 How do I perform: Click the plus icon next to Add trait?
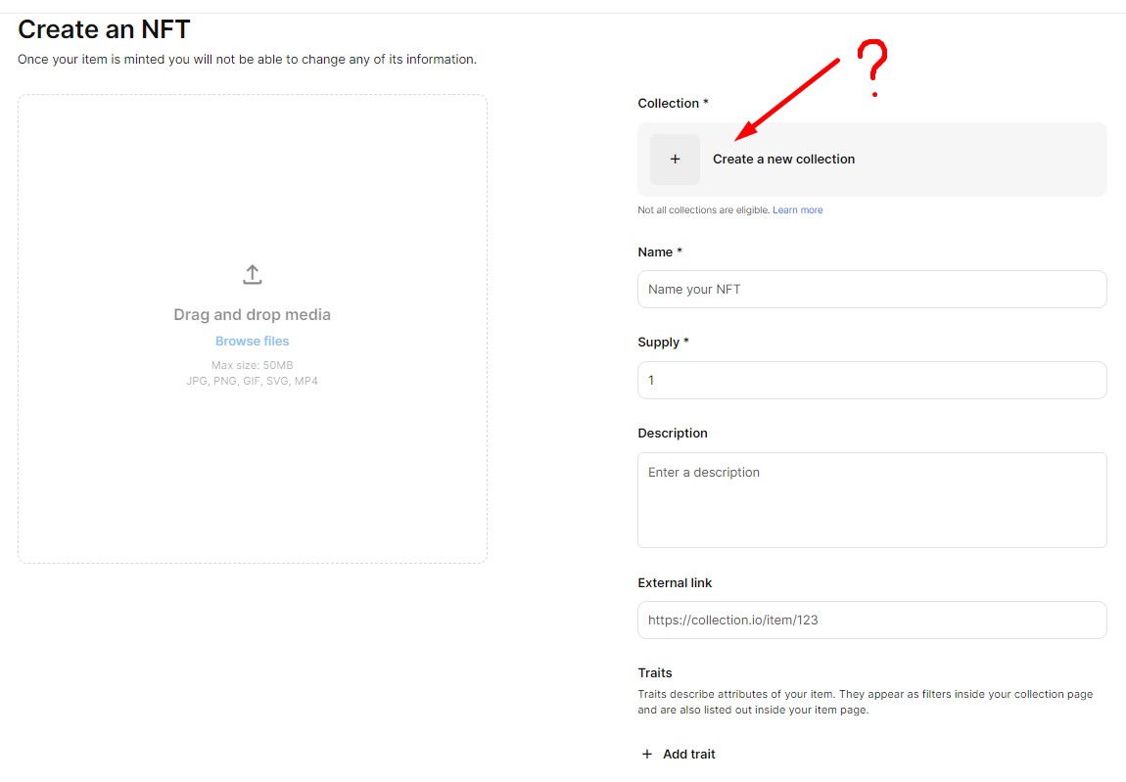point(647,754)
